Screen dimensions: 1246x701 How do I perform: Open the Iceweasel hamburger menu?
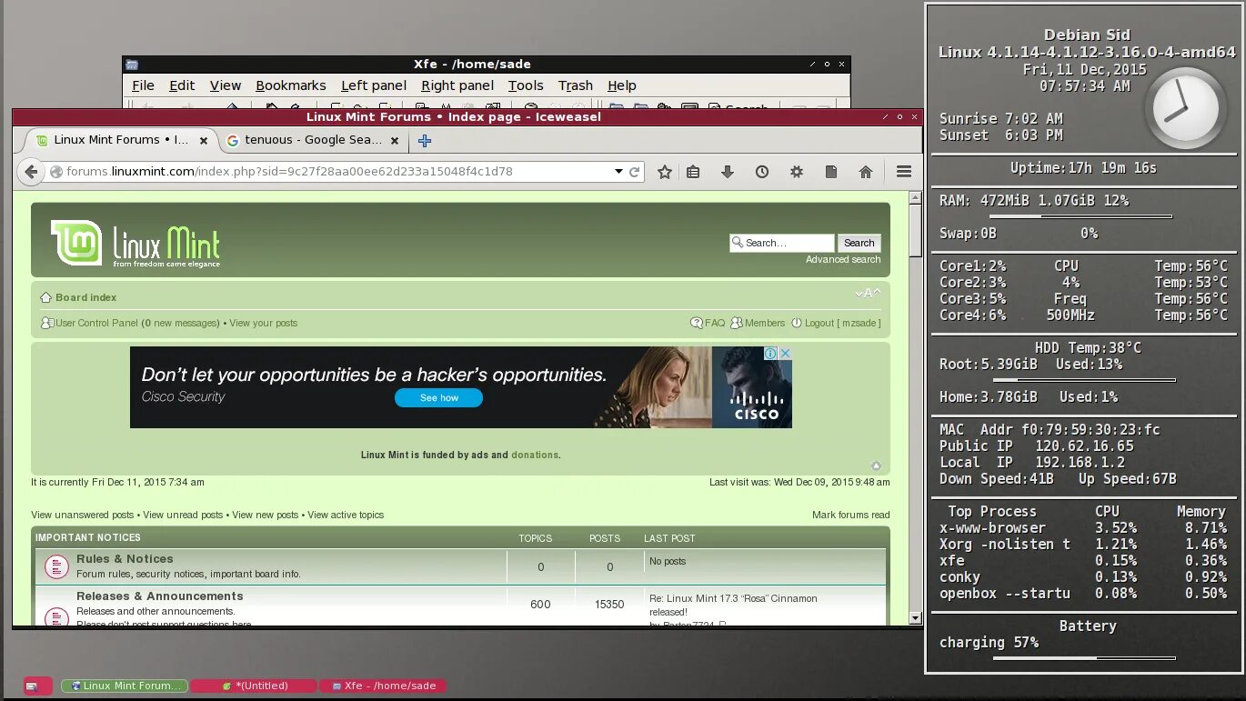[904, 172]
